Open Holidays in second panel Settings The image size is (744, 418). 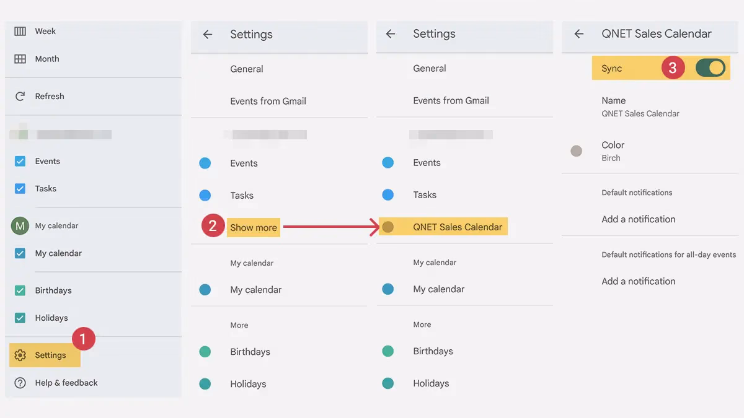[248, 384]
